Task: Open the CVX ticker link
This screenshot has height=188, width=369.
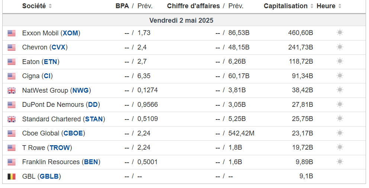Action: 59,47
